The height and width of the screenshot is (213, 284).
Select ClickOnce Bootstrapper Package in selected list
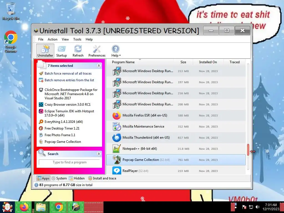(x=71, y=94)
